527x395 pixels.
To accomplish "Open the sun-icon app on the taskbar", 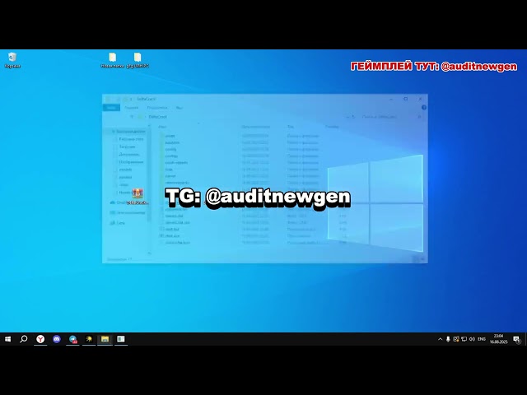I will [x=89, y=339].
